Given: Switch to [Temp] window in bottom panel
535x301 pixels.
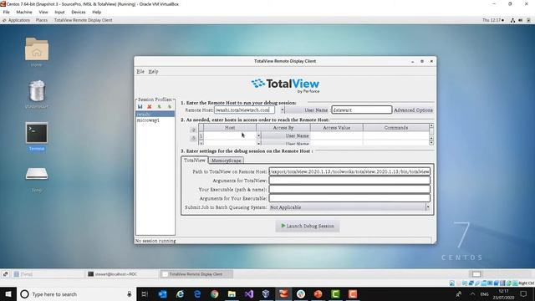Looking at the screenshot, I should (x=48, y=274).
